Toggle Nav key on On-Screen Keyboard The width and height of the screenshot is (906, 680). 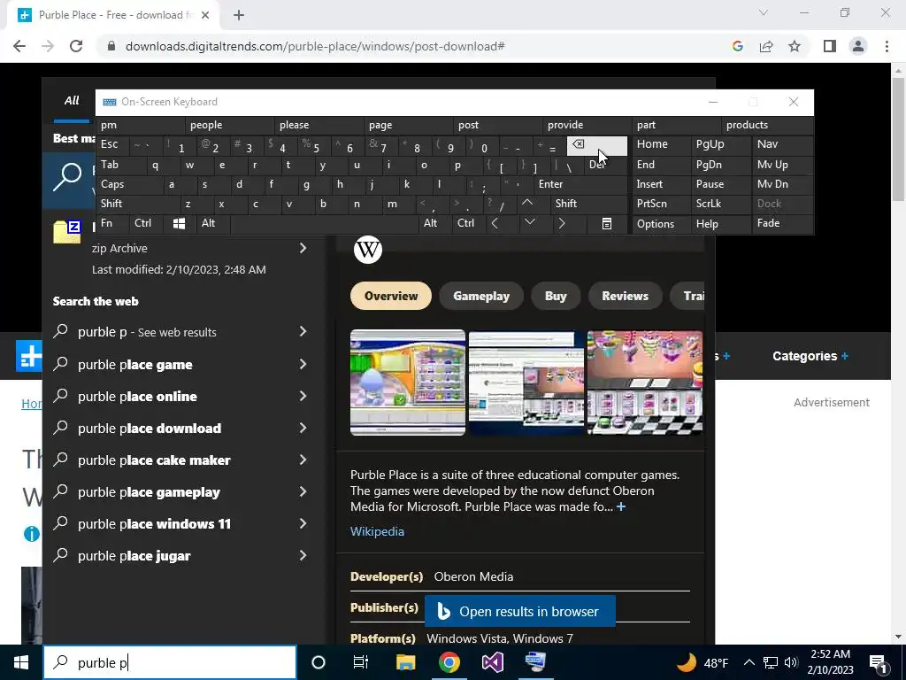(x=782, y=144)
